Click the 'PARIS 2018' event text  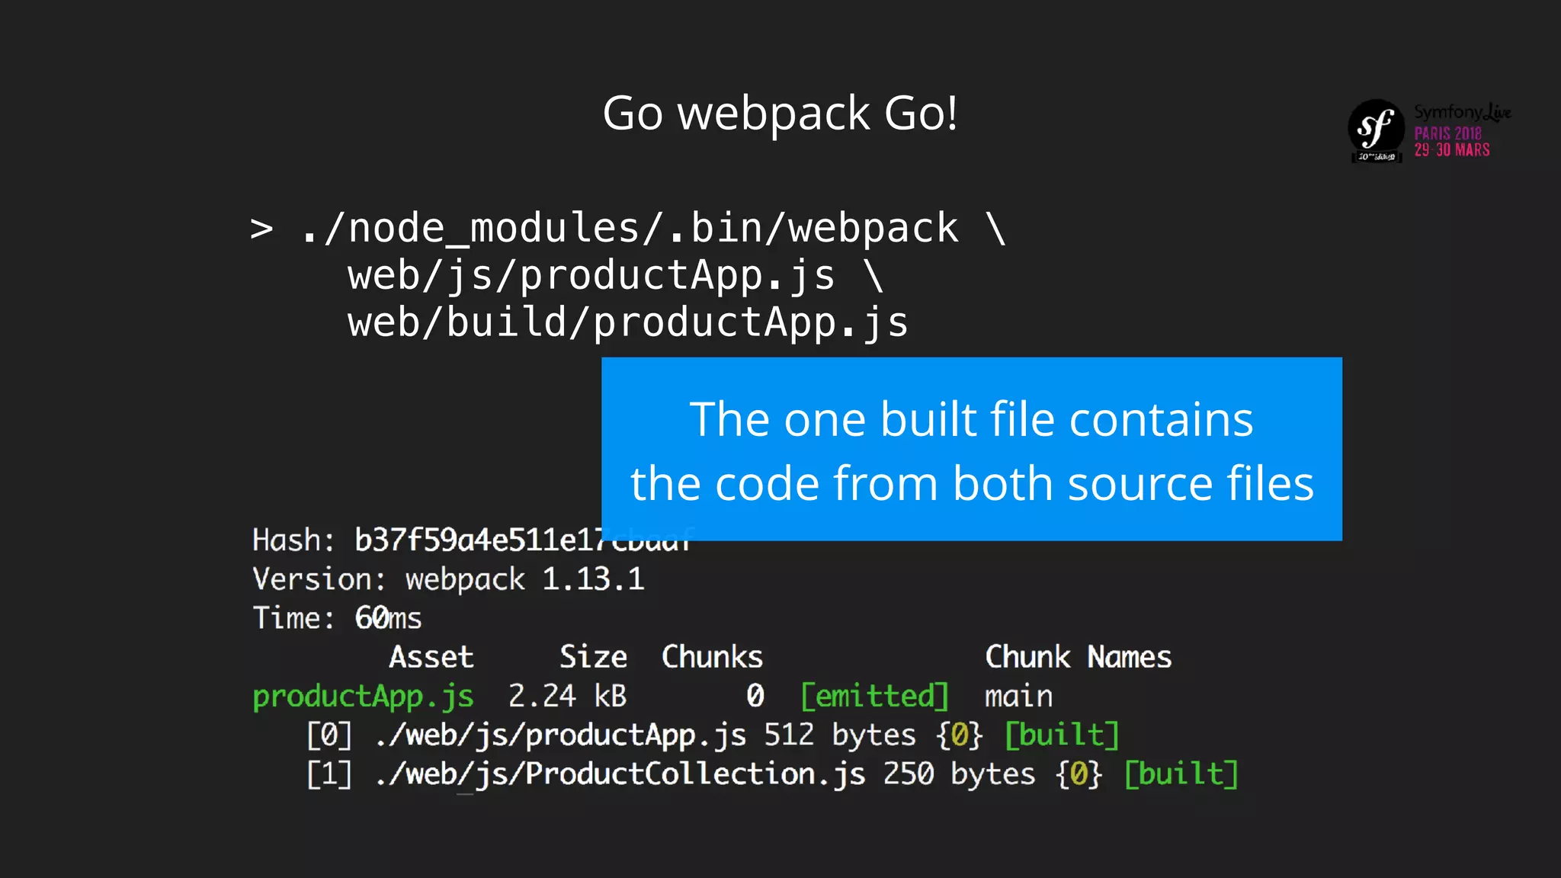pyautogui.click(x=1447, y=133)
